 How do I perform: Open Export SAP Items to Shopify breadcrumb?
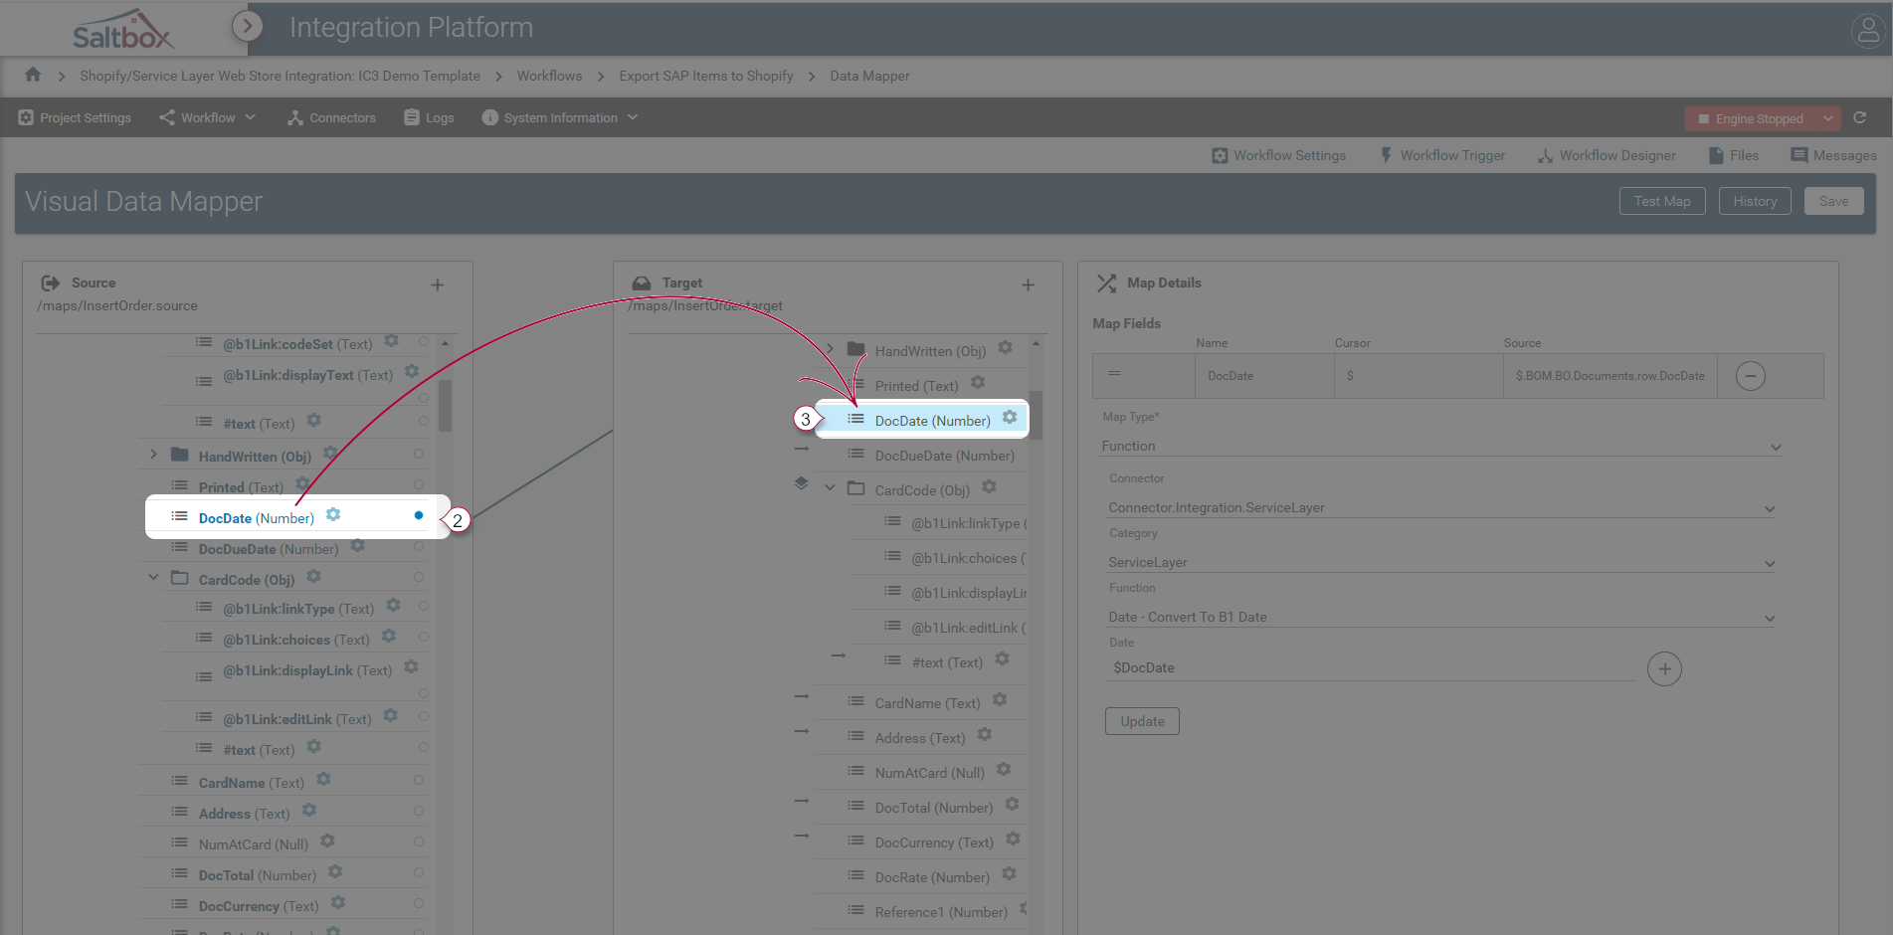[x=706, y=76]
